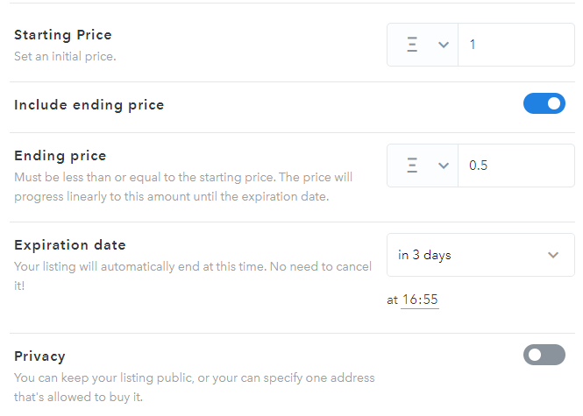Click the privacy listing address description text

194,385
